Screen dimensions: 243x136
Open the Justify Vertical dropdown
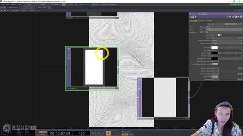click(x=227, y=43)
